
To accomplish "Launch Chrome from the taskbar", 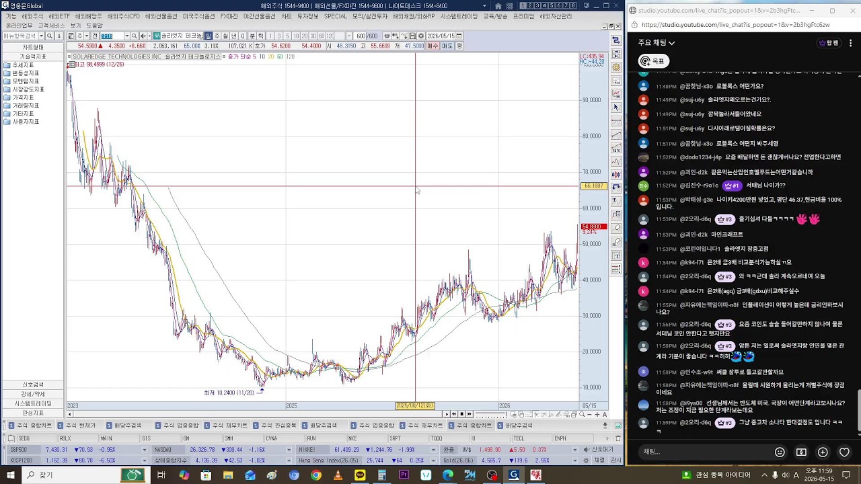I will (316, 475).
